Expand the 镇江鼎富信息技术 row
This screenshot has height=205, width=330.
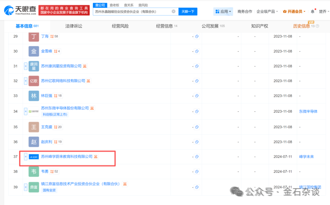click(26, 187)
